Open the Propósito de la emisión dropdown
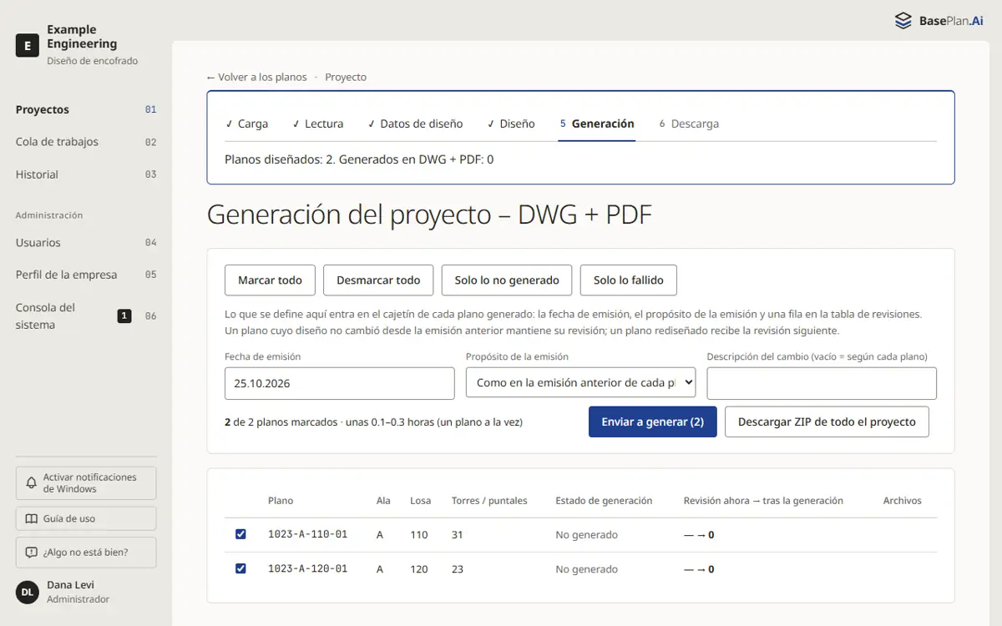Viewport: 1002px width, 626px height. [580, 383]
